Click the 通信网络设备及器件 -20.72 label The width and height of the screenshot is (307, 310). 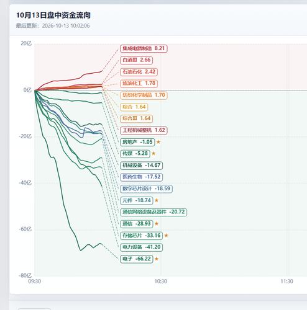153,212
